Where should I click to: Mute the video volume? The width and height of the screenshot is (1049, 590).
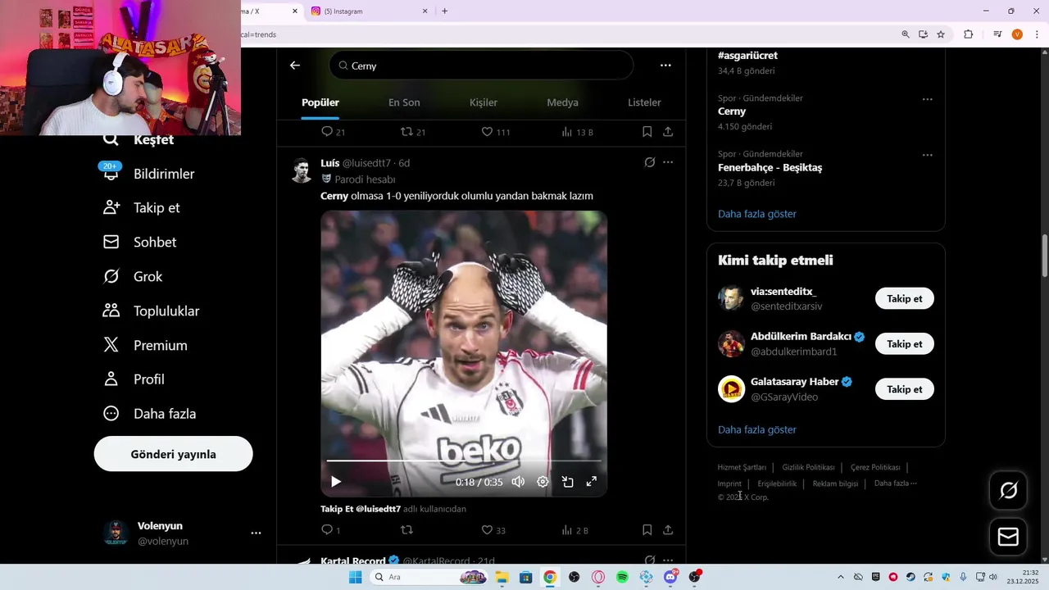(x=518, y=482)
